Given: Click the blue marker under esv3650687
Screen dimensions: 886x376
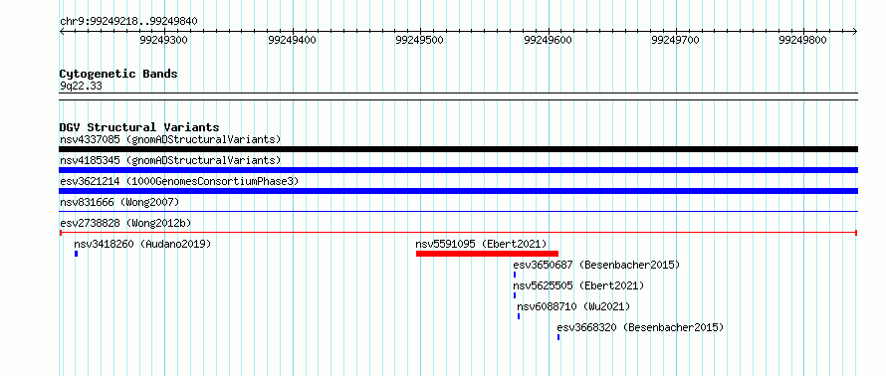Looking at the screenshot, I should pyautogui.click(x=515, y=275).
